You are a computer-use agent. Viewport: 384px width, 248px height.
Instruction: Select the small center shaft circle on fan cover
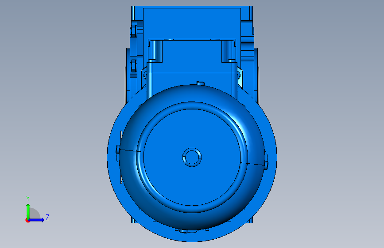pyautogui.click(x=192, y=157)
